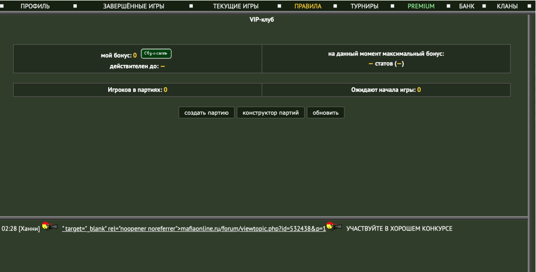Click the максимальный бонус label
Viewport: 536px width, 272px height.
point(386,54)
